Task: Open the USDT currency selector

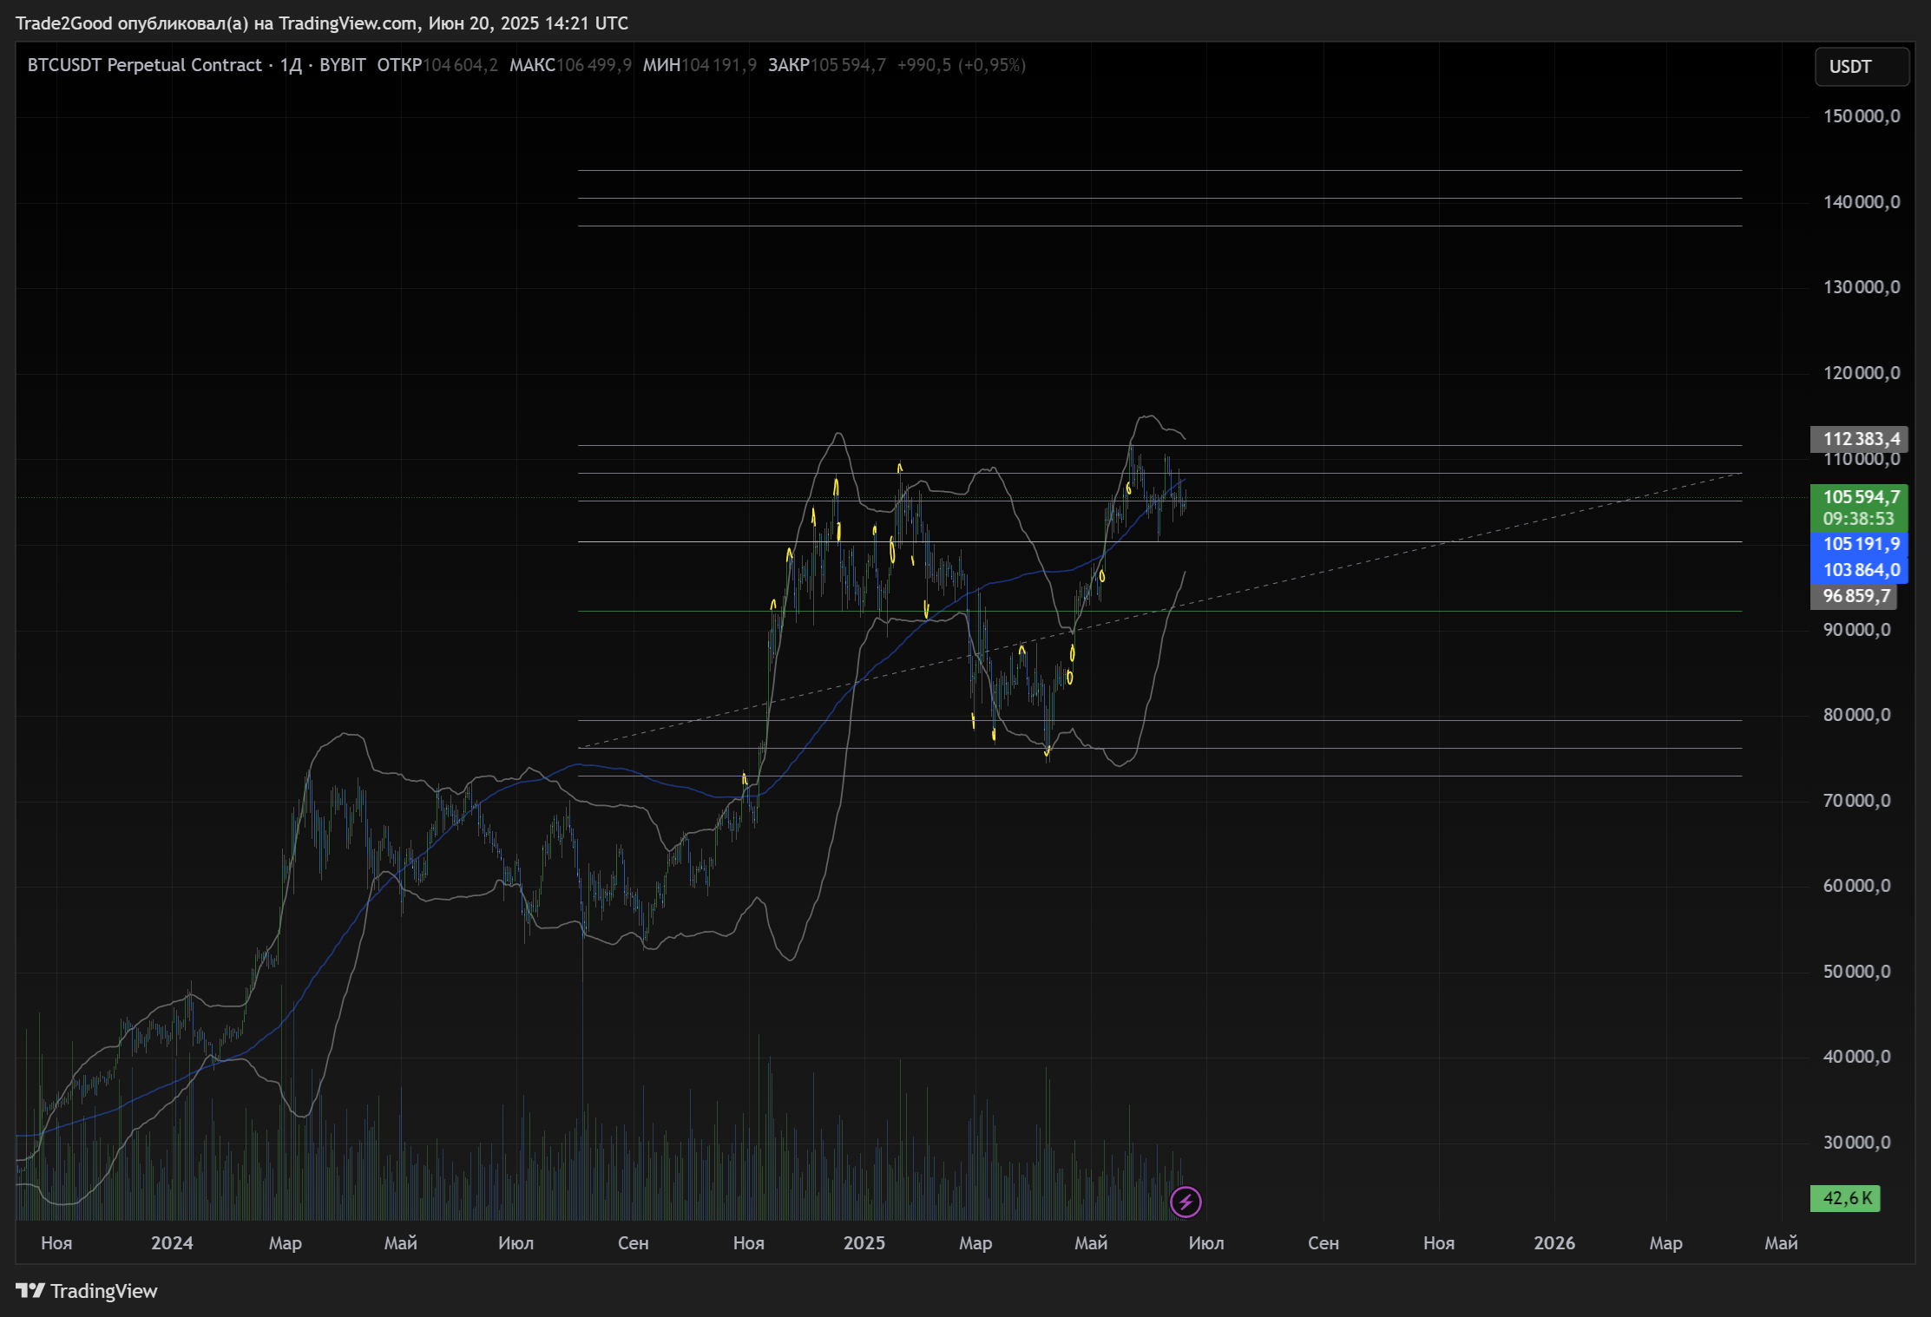Action: click(x=1861, y=67)
